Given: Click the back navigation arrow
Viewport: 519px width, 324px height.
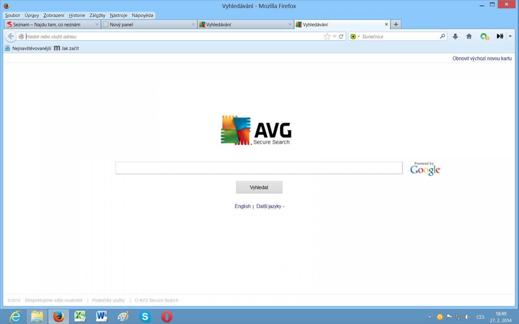Looking at the screenshot, I should 10,36.
